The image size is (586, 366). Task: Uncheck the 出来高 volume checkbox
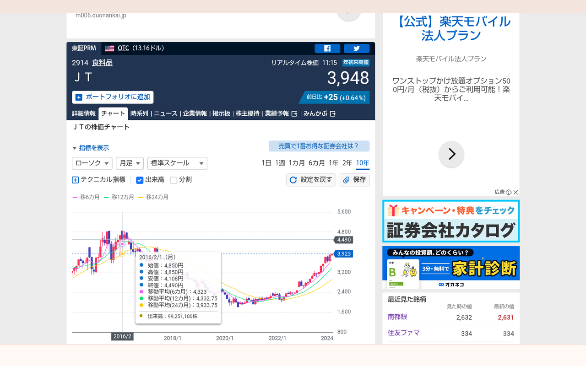coord(140,180)
